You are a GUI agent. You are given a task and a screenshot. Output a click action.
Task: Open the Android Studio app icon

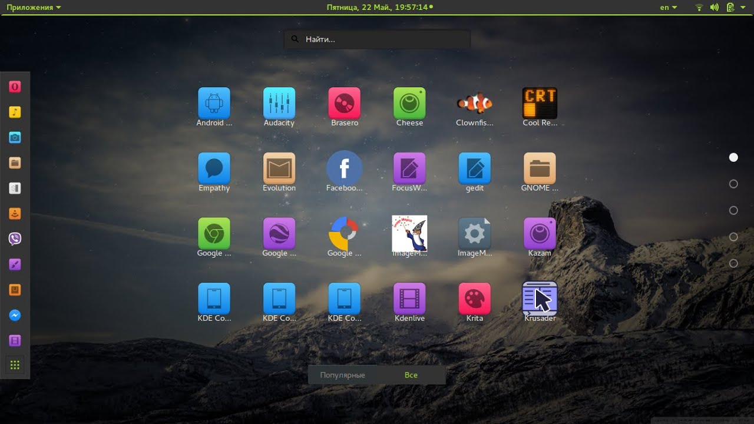214,103
